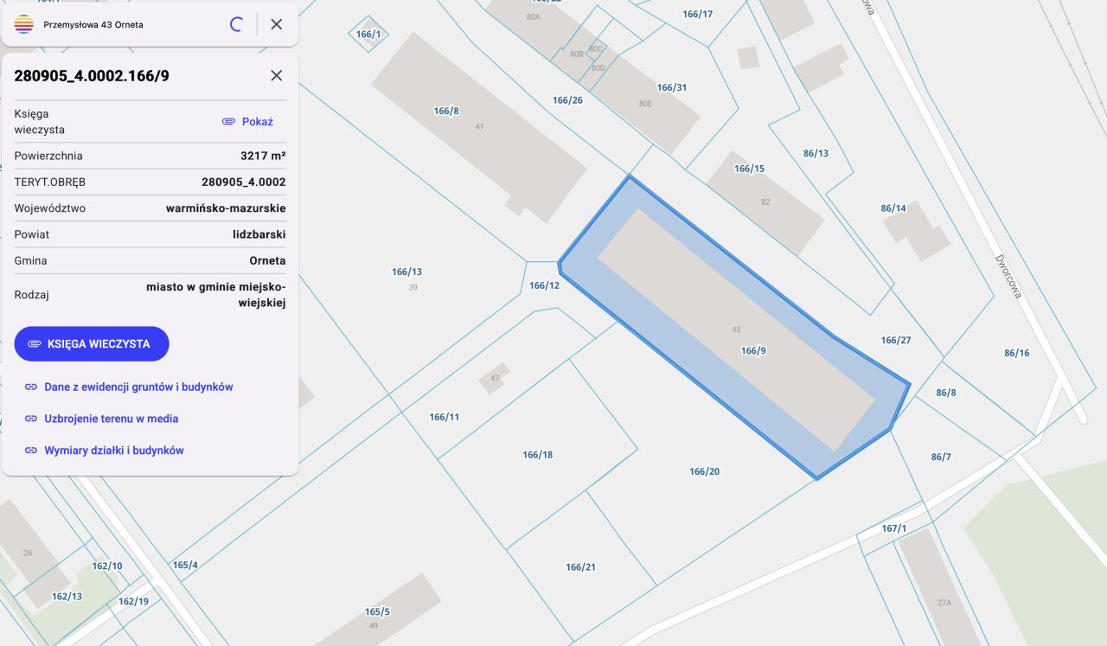
Task: Click the lidzbarski county value
Action: 259,234
